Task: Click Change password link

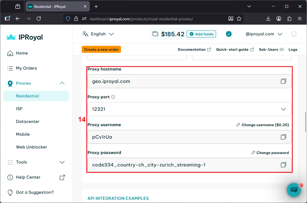Action: pos(270,153)
